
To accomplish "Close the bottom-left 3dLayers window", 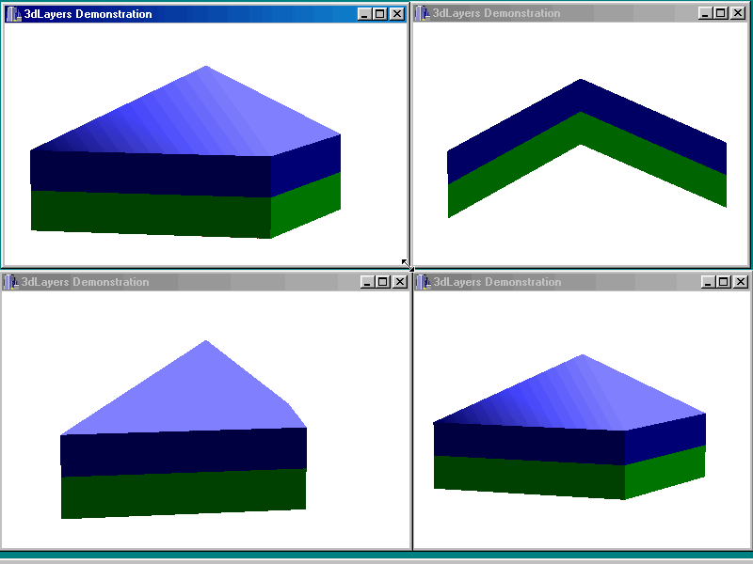I will coord(399,282).
